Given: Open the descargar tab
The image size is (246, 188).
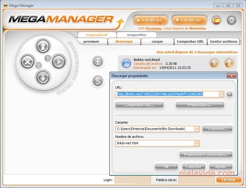Looking at the screenshot, I should [124, 41].
